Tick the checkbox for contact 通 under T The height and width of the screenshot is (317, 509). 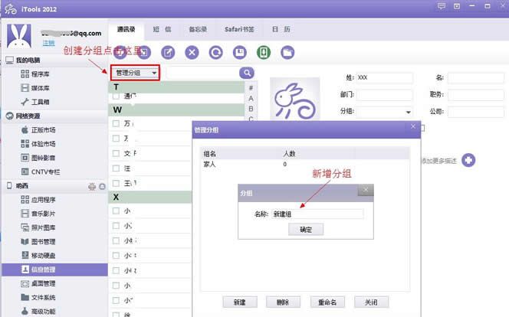click(x=116, y=96)
